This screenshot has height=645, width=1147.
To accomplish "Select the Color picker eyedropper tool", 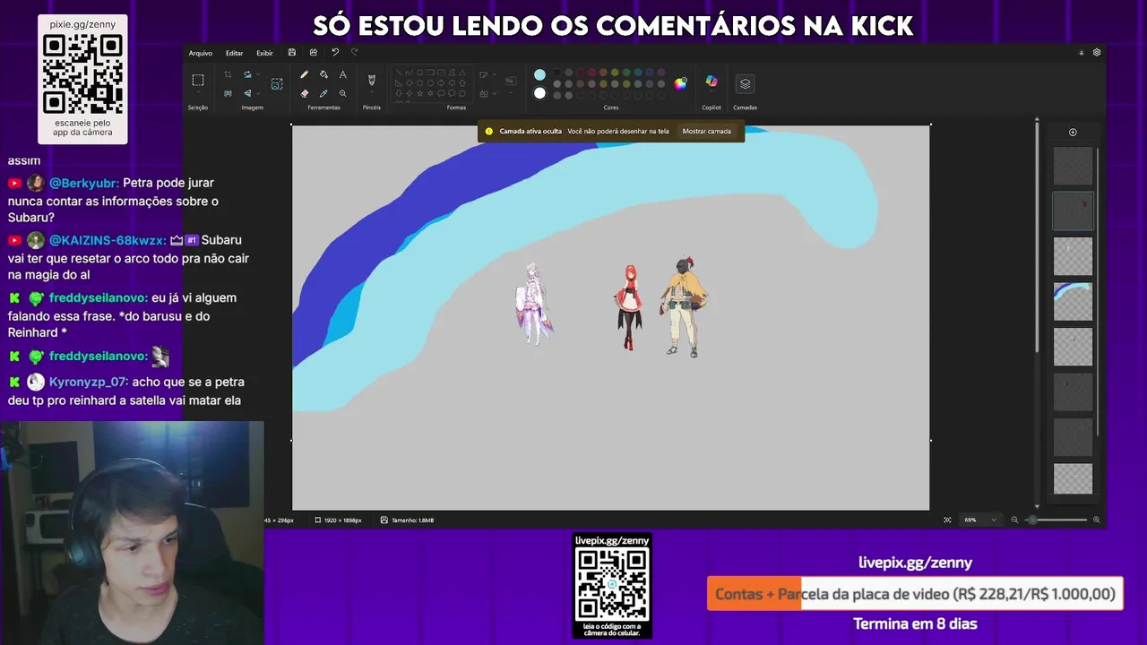I will click(x=323, y=93).
